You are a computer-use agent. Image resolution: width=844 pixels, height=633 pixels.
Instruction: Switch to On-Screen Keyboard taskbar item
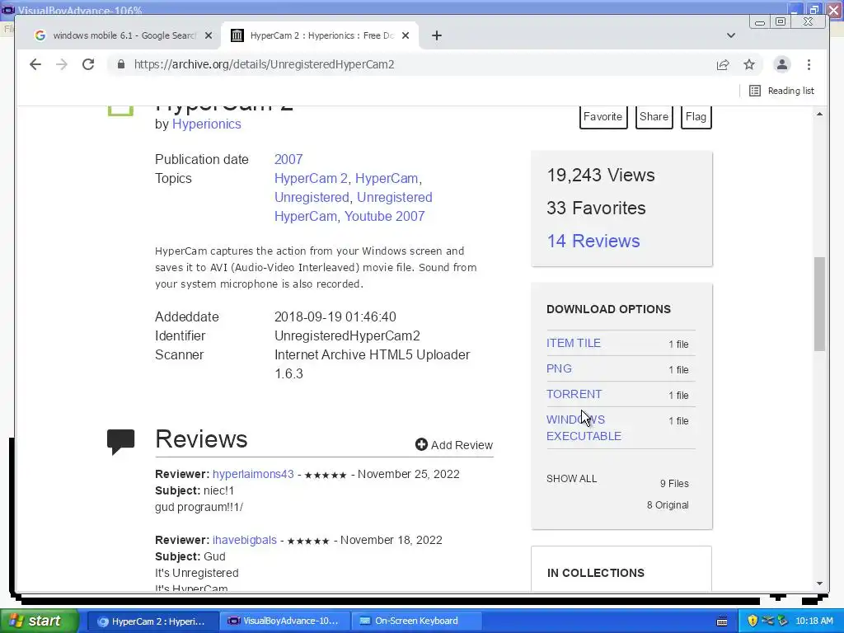tap(418, 621)
